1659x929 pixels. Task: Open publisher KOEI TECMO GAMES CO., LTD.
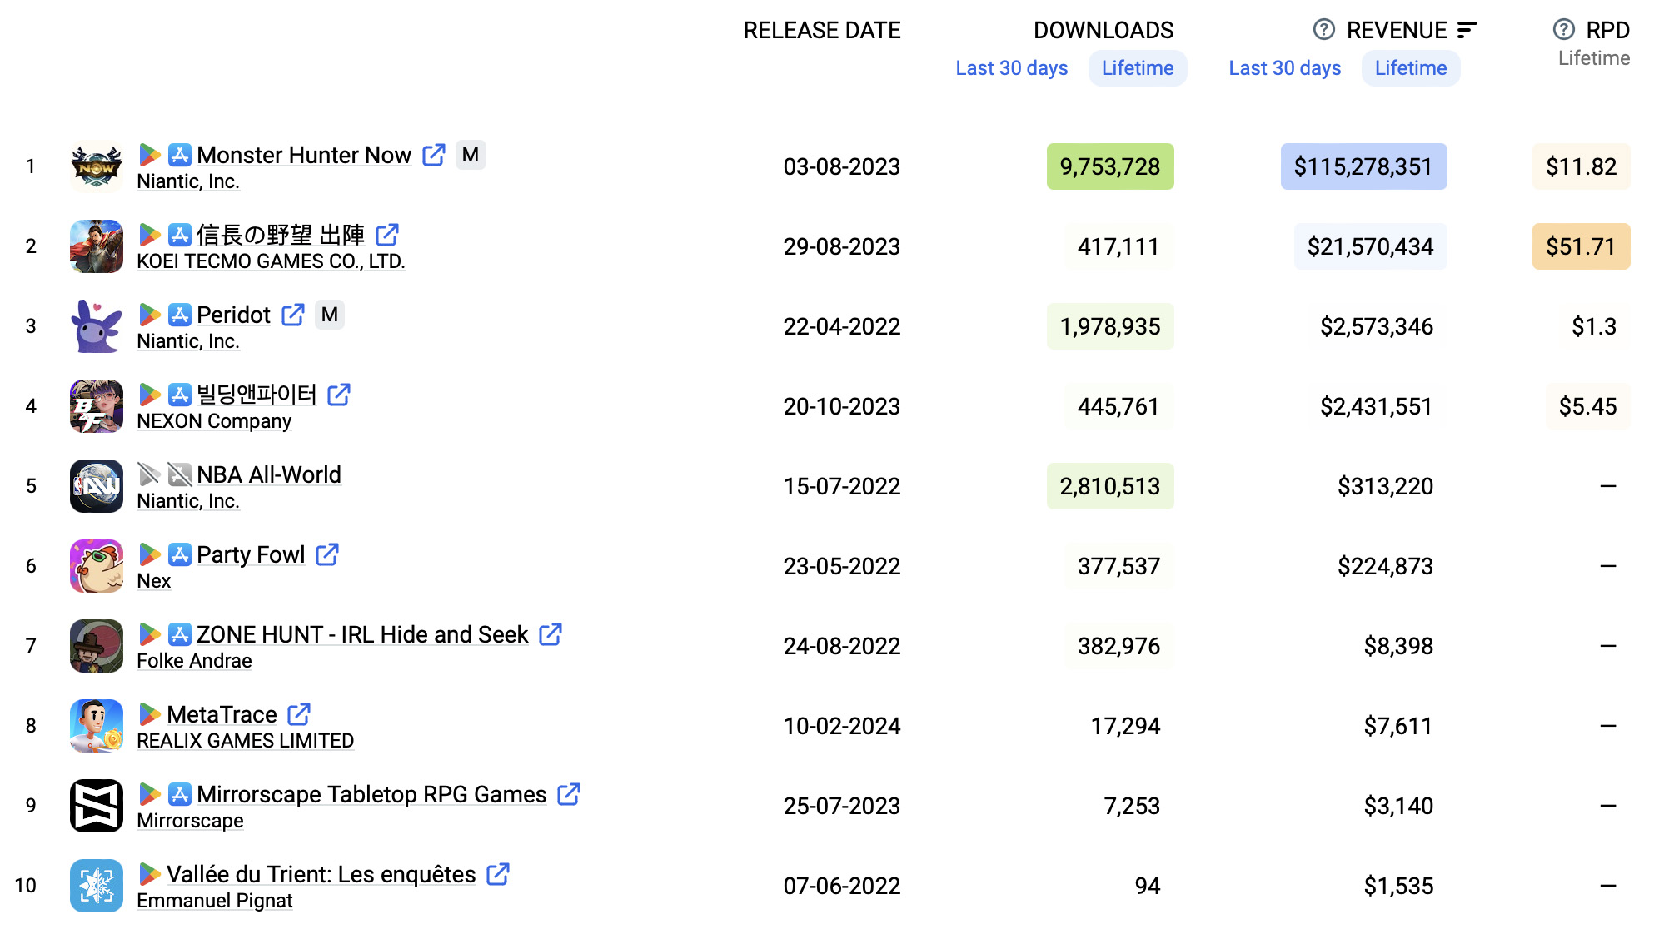point(271,261)
